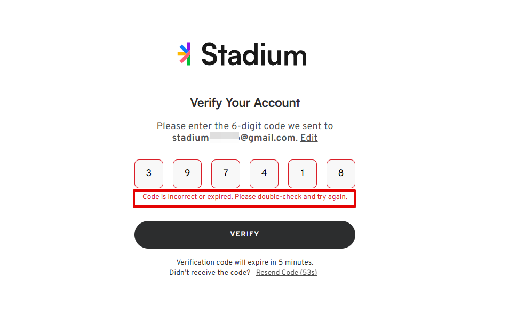Click the last code box containing 8
This screenshot has height=335, width=517.
coord(341,173)
